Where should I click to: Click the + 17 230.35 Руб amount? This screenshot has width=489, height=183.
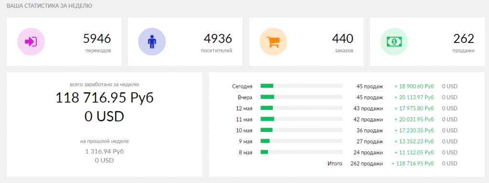point(414,130)
